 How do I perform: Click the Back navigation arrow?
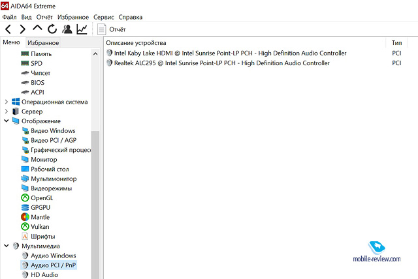[8, 29]
